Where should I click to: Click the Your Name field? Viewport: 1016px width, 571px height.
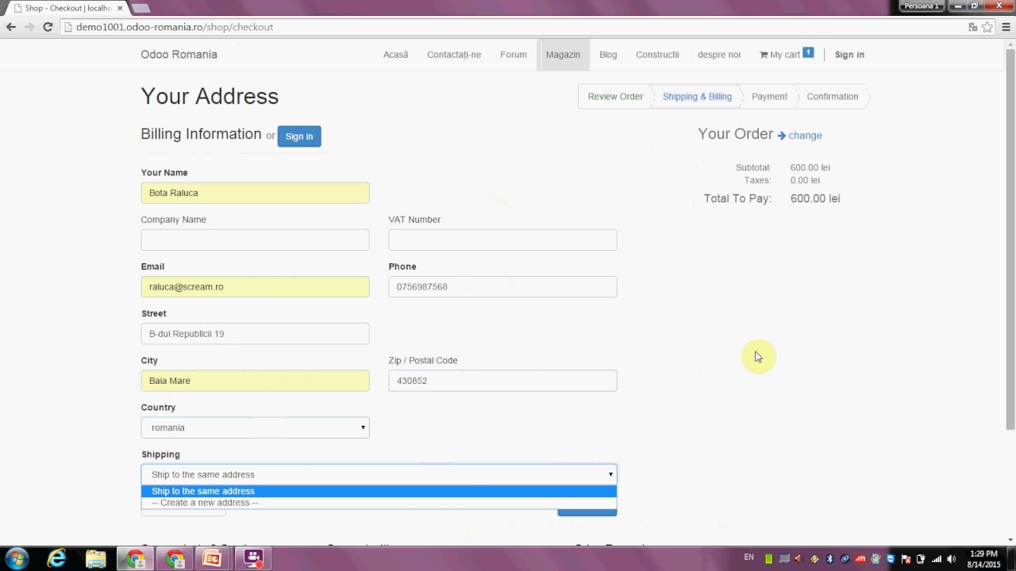(255, 193)
